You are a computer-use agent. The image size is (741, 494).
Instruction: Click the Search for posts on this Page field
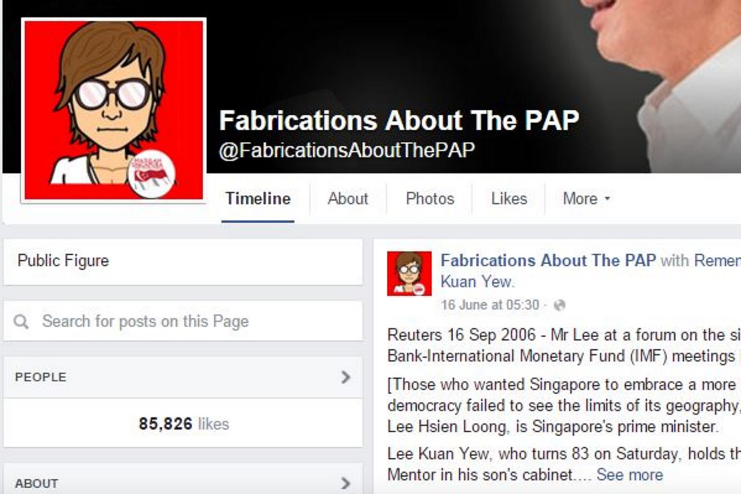183,321
